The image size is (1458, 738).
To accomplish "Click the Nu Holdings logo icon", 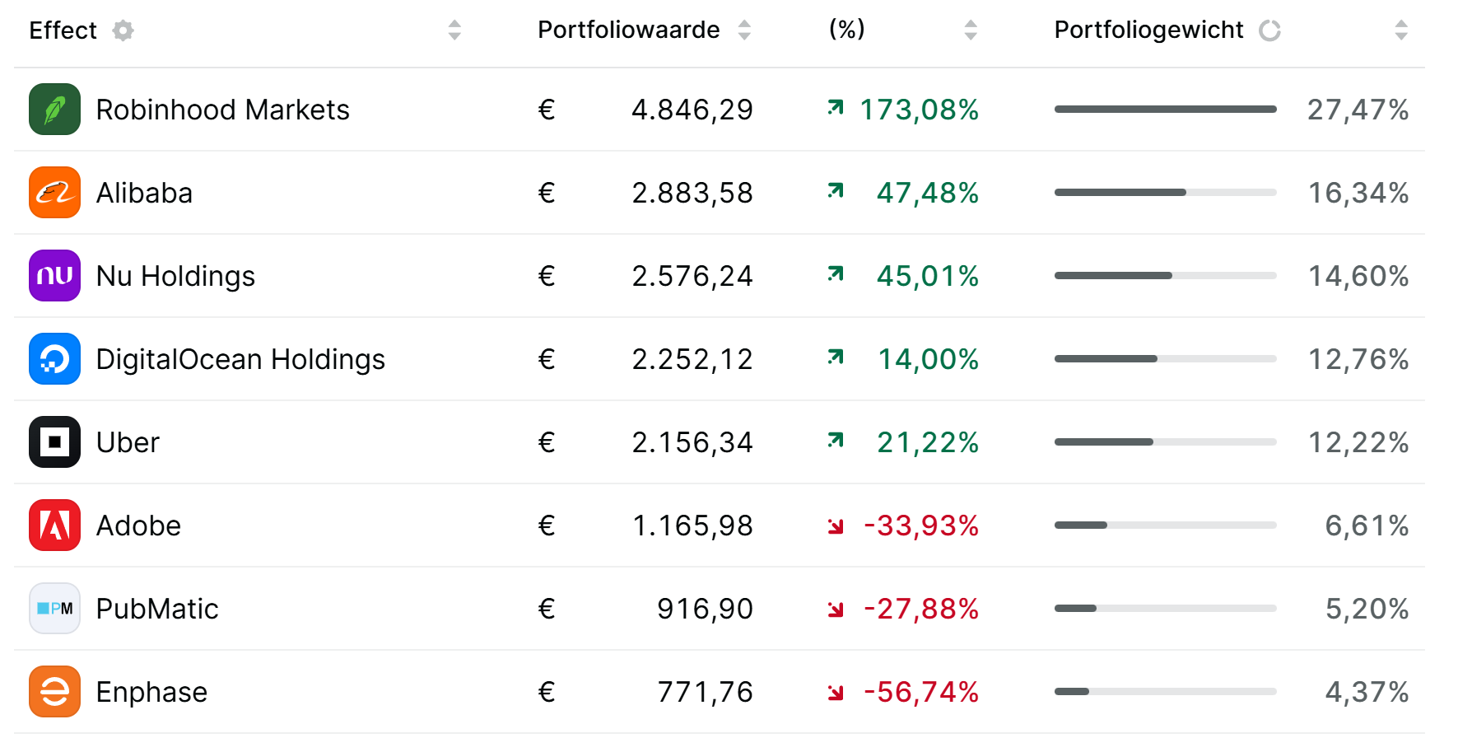I will (54, 276).
